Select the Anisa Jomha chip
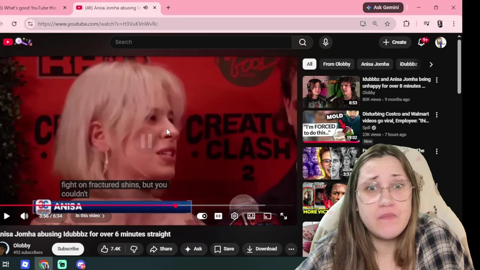The width and height of the screenshot is (480, 270). [375, 64]
